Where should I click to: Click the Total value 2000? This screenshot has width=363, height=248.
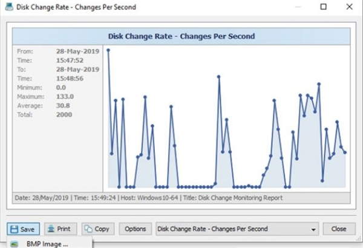pyautogui.click(x=63, y=114)
